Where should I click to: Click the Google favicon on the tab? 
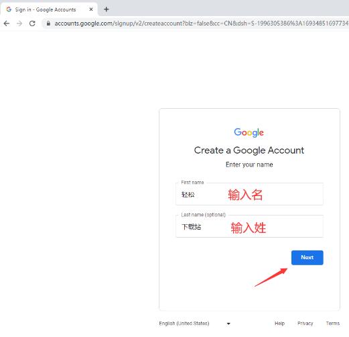click(x=9, y=9)
